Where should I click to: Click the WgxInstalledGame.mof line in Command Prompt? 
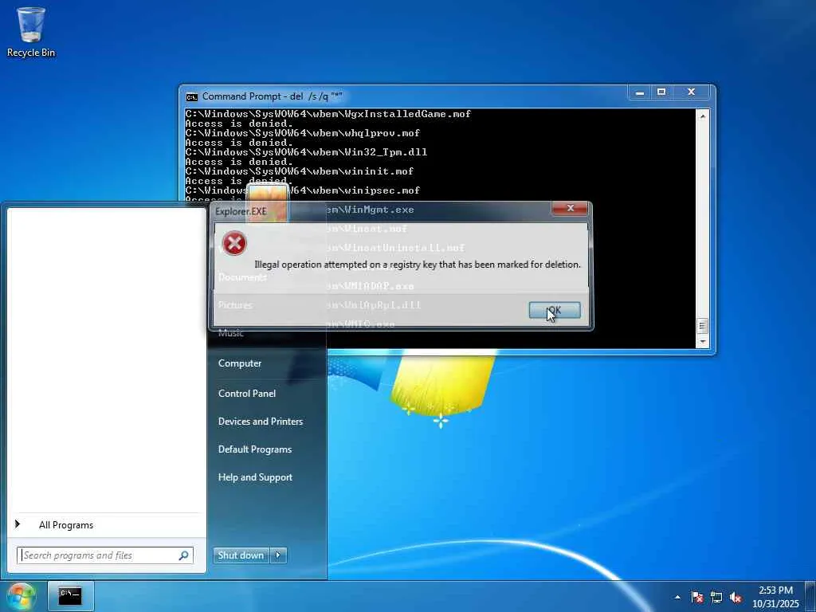click(x=328, y=114)
